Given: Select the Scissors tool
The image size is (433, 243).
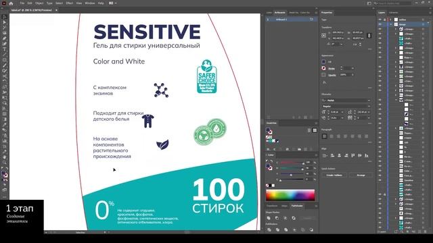Looking at the screenshot, I should 5,76.
